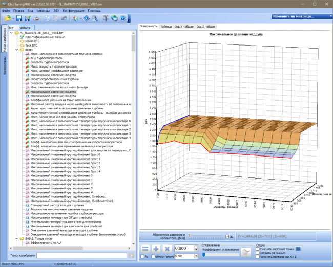Viewport: 333px width, 267px height.
Task: Open the tools (hammer and wrench) icon
Action: (106, 18)
